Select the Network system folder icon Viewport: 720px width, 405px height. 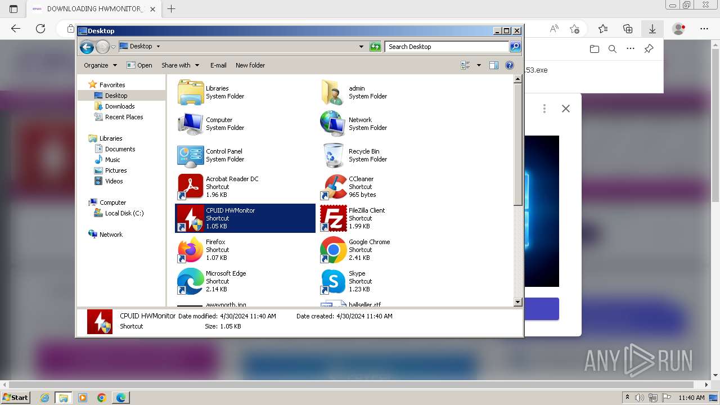coord(333,124)
